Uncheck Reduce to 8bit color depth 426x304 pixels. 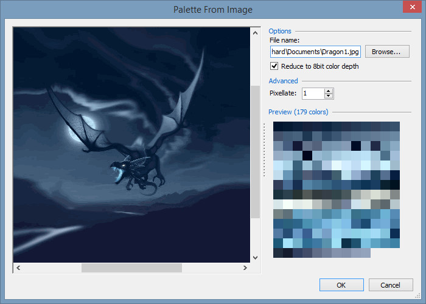coord(274,66)
